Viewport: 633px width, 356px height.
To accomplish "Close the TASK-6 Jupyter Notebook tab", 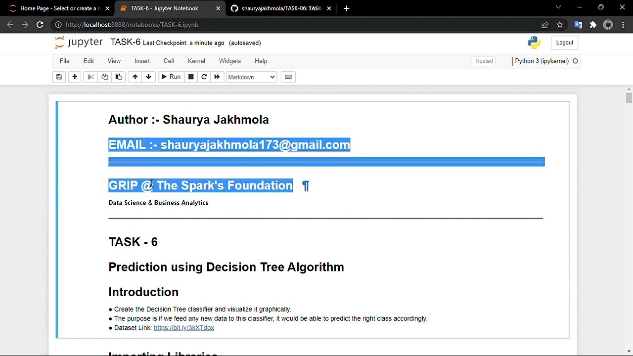I will [218, 8].
